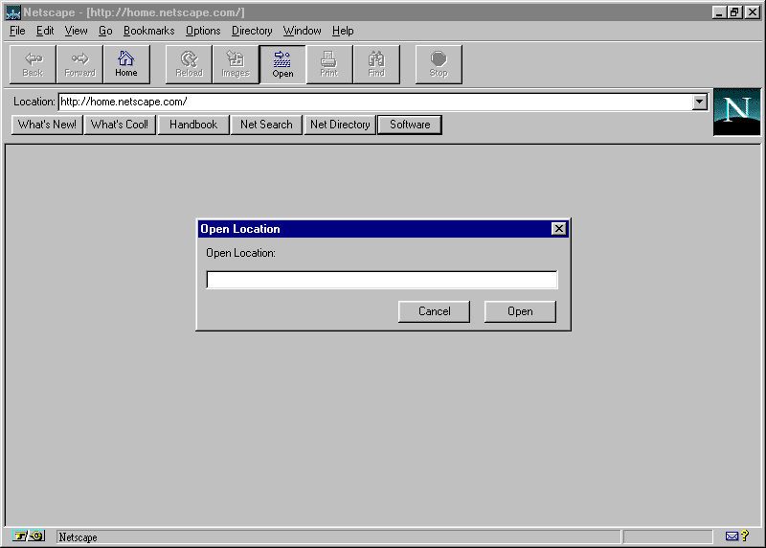
Task: Open the Go menu
Action: (105, 31)
